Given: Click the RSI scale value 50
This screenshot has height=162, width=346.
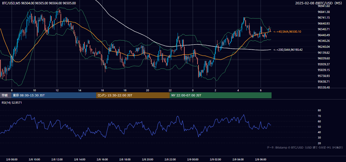Looking at the screenshot, I should pyautogui.click(x=319, y=127).
